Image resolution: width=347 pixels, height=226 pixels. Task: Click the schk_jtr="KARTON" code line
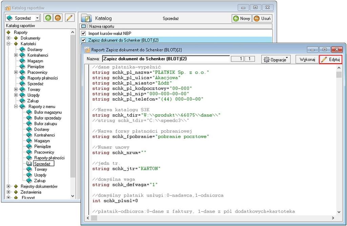126,168
